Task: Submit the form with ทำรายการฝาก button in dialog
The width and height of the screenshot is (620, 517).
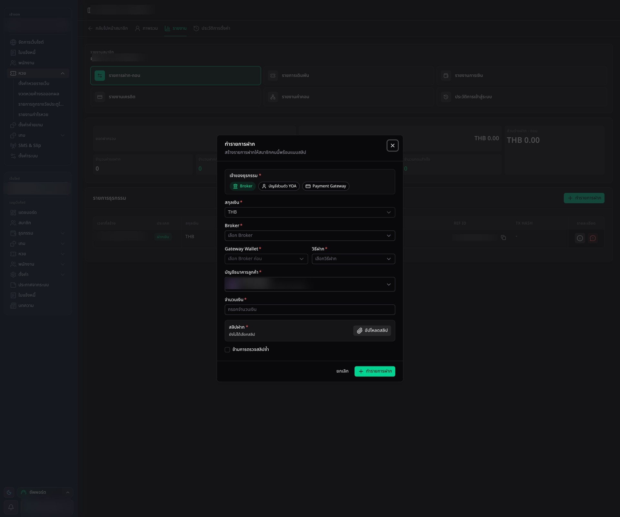Action: 375,371
